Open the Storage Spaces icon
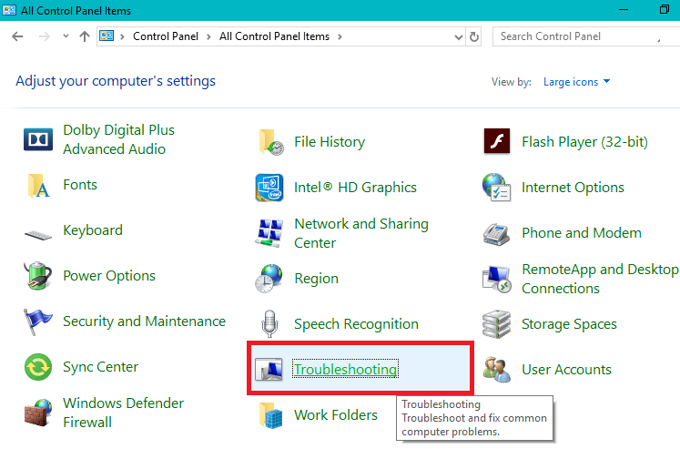This screenshot has height=449, width=680. pos(497,324)
